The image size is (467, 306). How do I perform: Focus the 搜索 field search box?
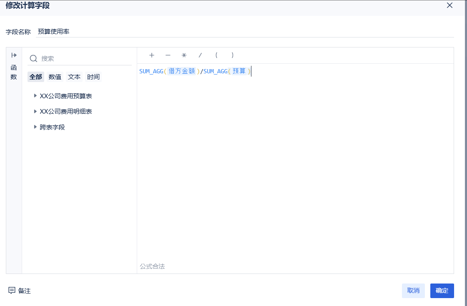coord(80,59)
